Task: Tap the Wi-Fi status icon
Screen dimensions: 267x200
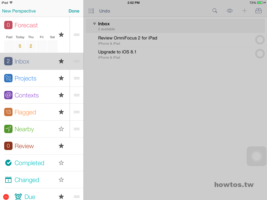Action: coord(11,3)
